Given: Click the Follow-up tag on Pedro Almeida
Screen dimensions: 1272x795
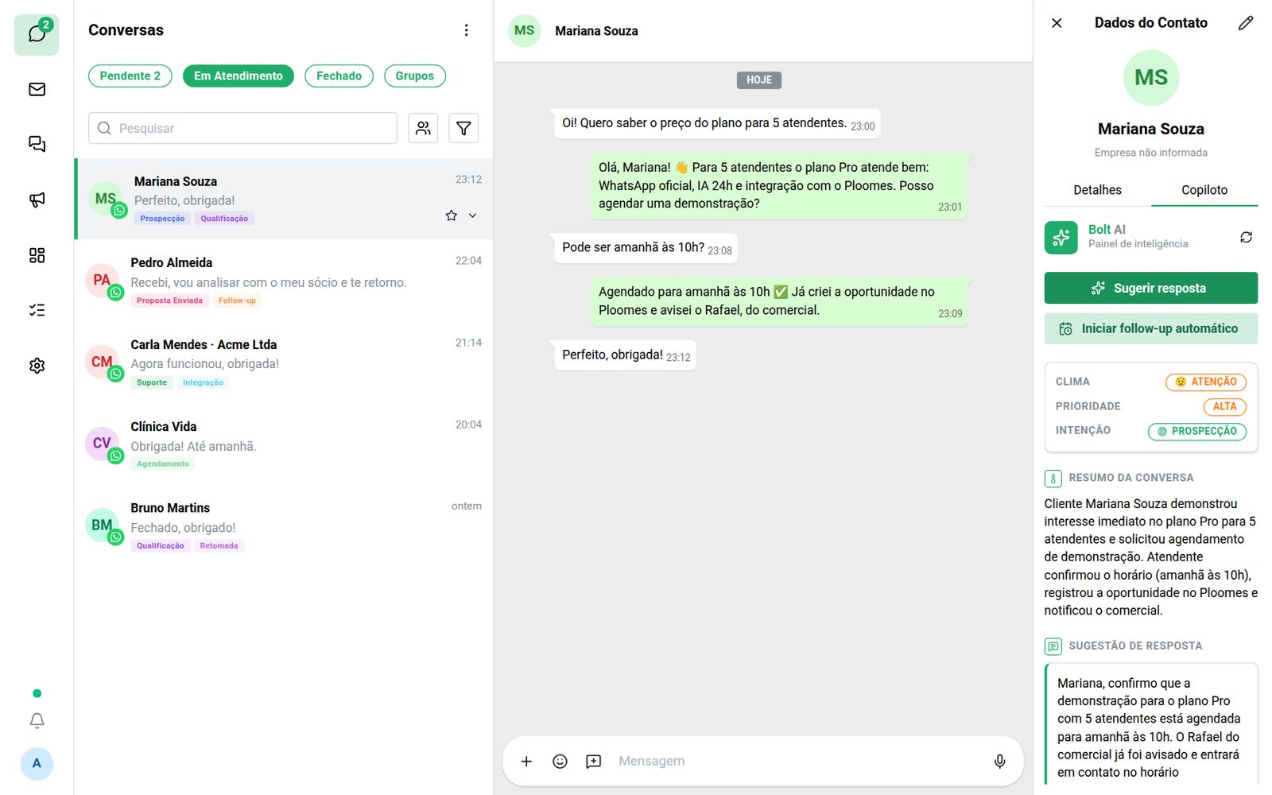Looking at the screenshot, I should (237, 301).
